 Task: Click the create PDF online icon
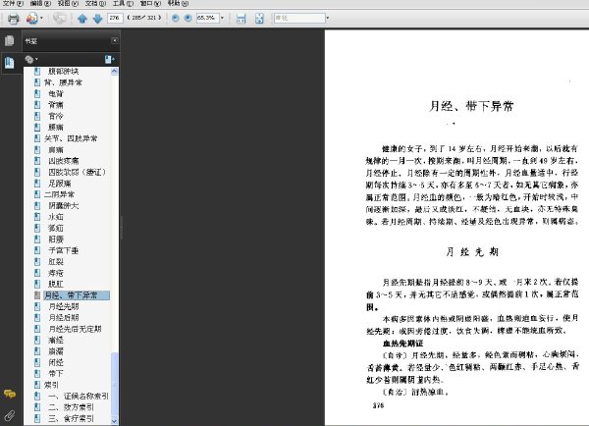click(x=32, y=18)
